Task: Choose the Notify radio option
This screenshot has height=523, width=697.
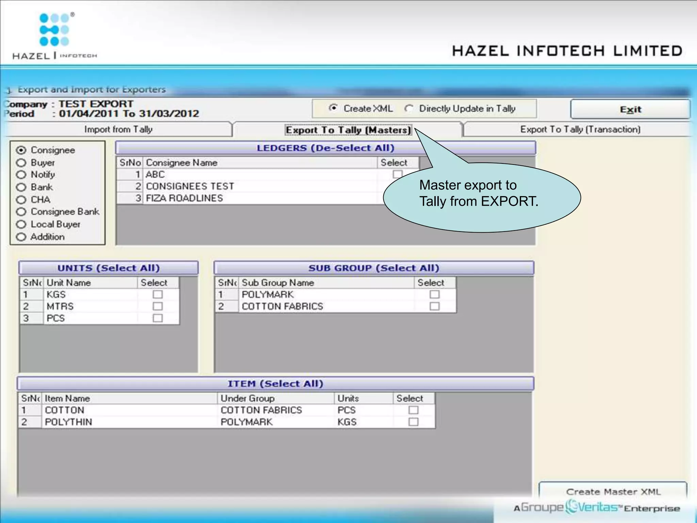Action: click(x=21, y=175)
